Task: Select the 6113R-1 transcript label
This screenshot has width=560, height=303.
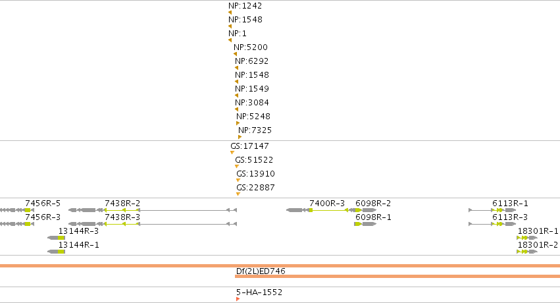Action: [510, 204]
